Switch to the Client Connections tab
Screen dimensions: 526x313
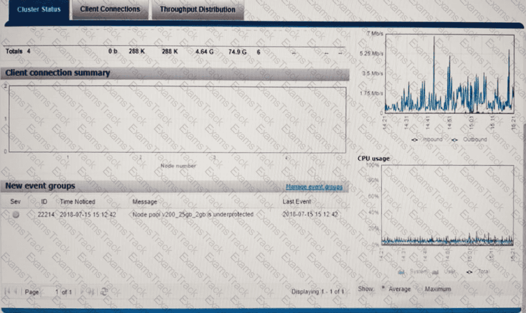click(x=110, y=10)
